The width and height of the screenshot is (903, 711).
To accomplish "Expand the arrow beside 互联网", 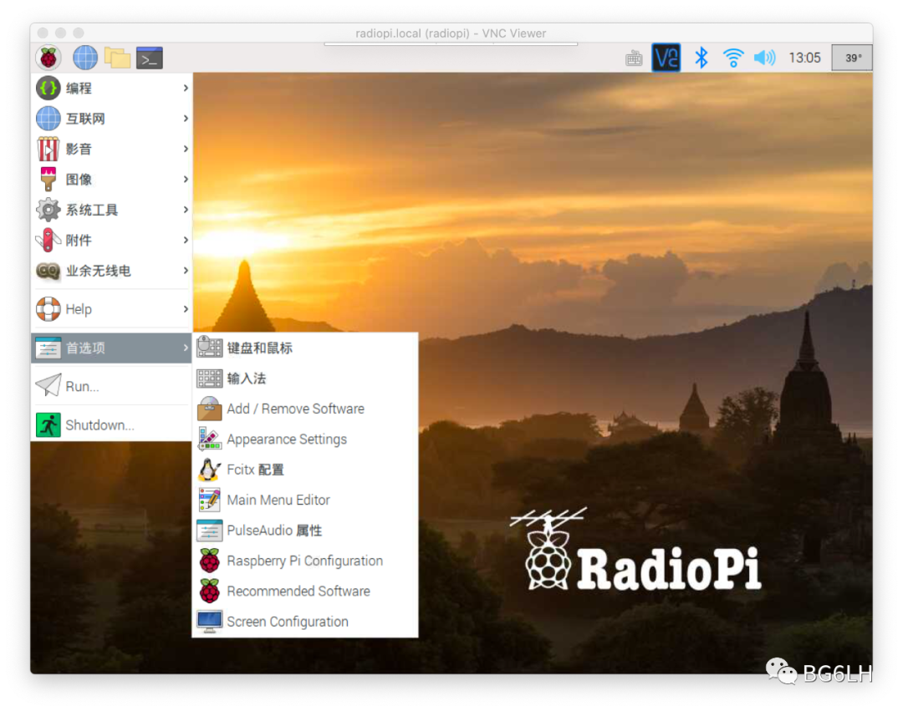I will click(x=186, y=119).
